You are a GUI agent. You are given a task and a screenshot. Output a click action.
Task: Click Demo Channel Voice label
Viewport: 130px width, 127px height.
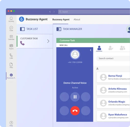[x=75, y=83]
